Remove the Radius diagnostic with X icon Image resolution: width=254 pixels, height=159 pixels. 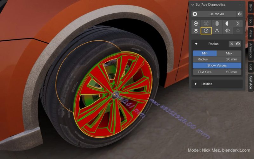click(232, 44)
